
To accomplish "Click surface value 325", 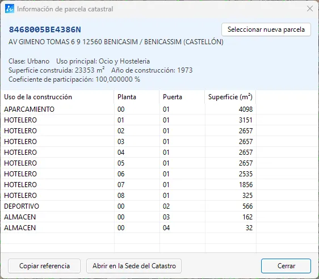I will [247, 196].
